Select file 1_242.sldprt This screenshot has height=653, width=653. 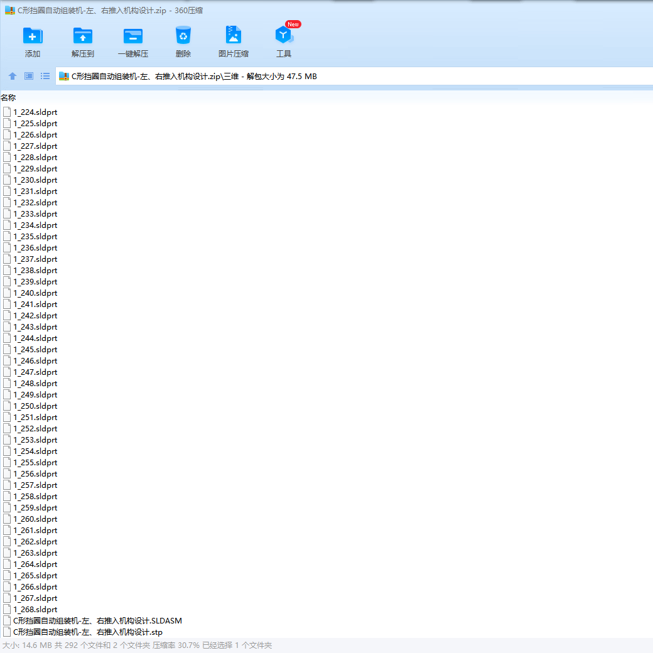(35, 316)
